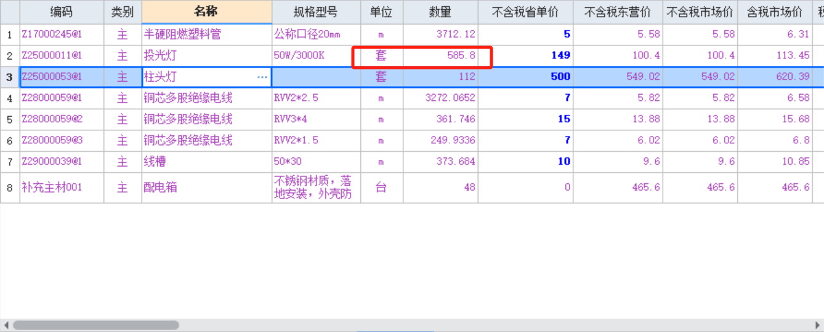Click spec cell RVV2*2.5
Viewport: 824px width, 332px height.
[x=316, y=98]
